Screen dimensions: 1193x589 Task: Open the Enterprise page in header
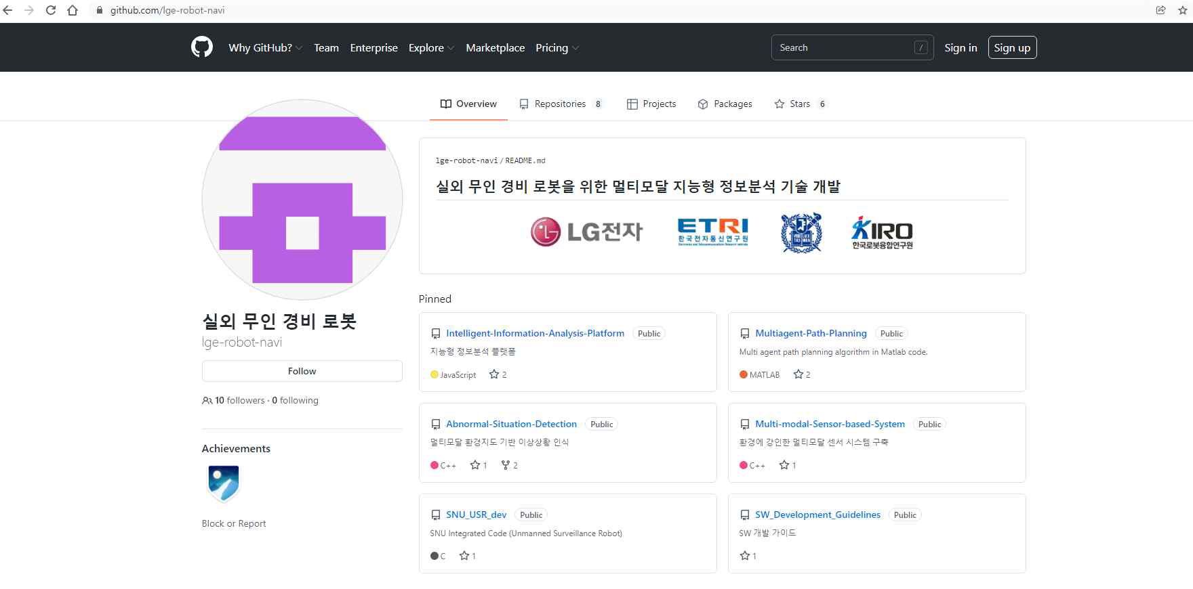pos(374,47)
